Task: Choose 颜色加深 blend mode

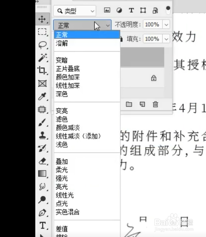Action: click(x=87, y=77)
